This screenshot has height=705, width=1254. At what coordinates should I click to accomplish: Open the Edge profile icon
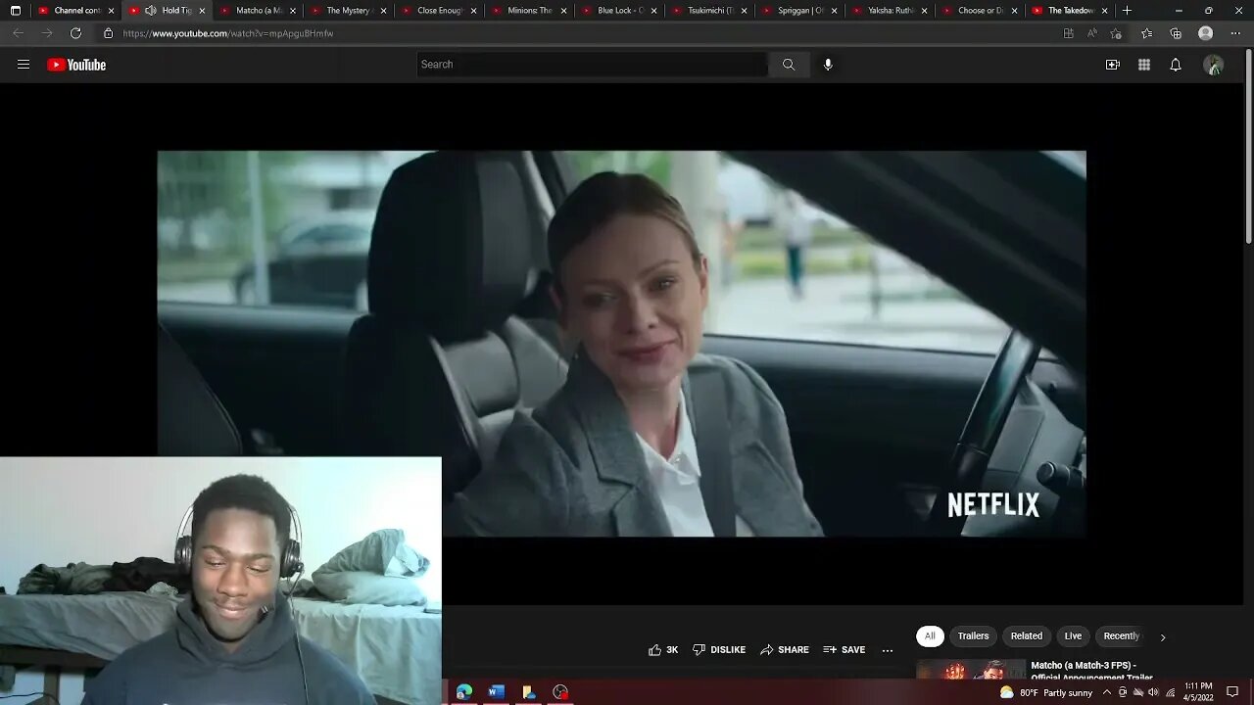coord(1206,33)
